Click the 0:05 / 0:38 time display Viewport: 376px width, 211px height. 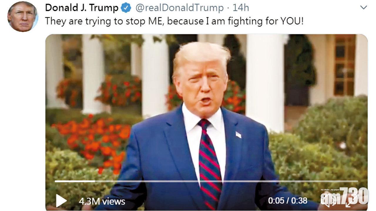click(x=288, y=200)
